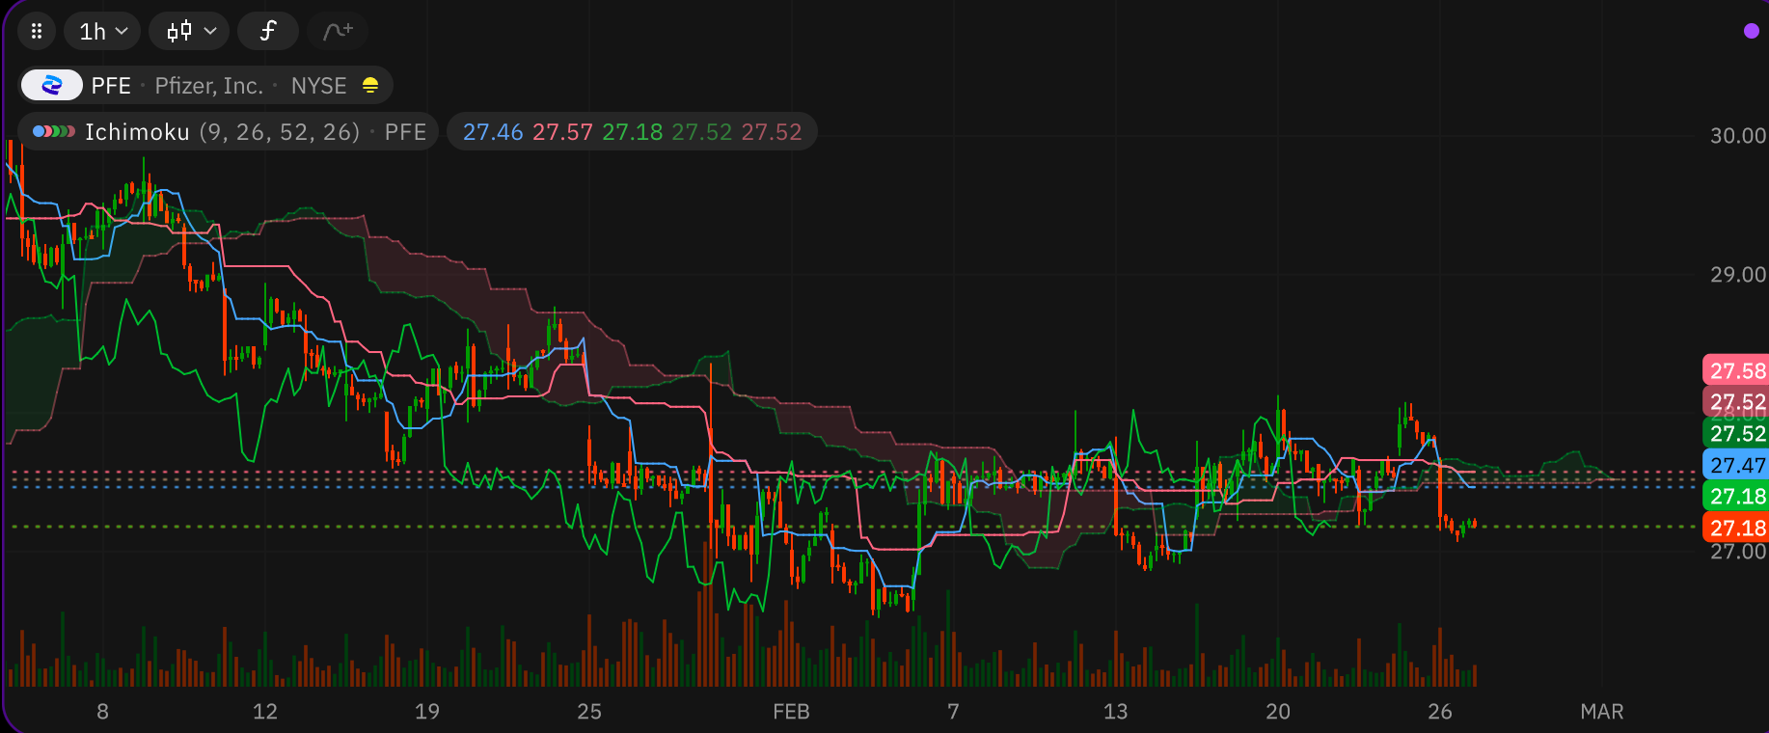The width and height of the screenshot is (1769, 733).
Task: Click the purple status dot at top right
Action: coord(1751,32)
